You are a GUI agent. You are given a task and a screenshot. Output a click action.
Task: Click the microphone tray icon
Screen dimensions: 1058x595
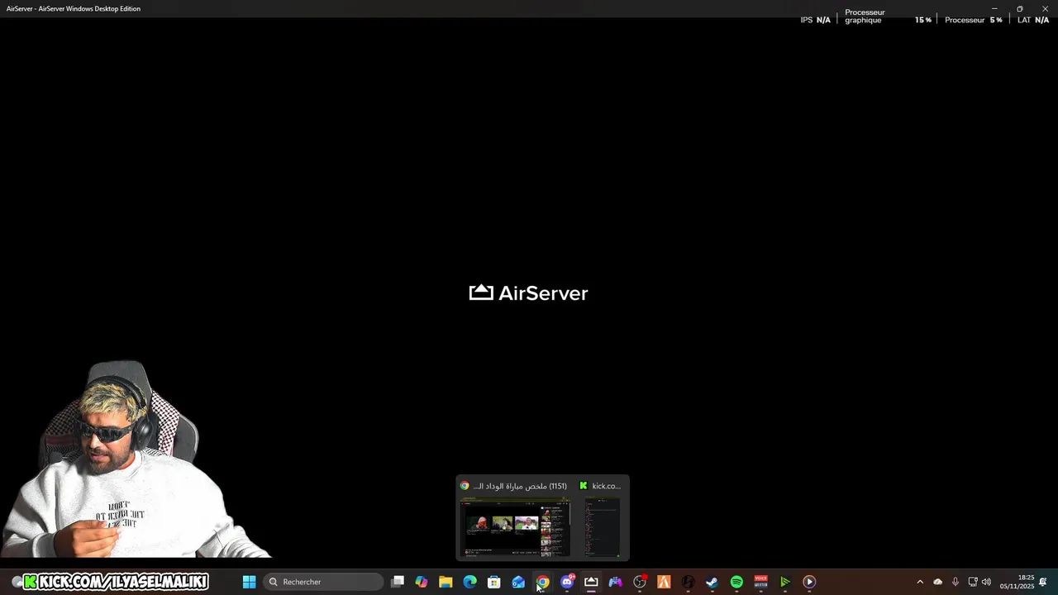coord(955,582)
